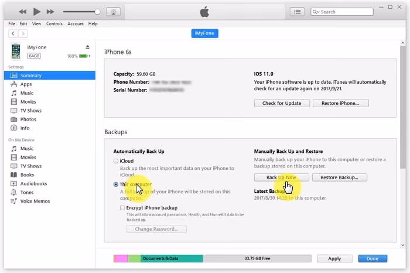Viewport: 410px width, 273px height.
Task: Click Restore Backup button
Action: pyautogui.click(x=340, y=178)
